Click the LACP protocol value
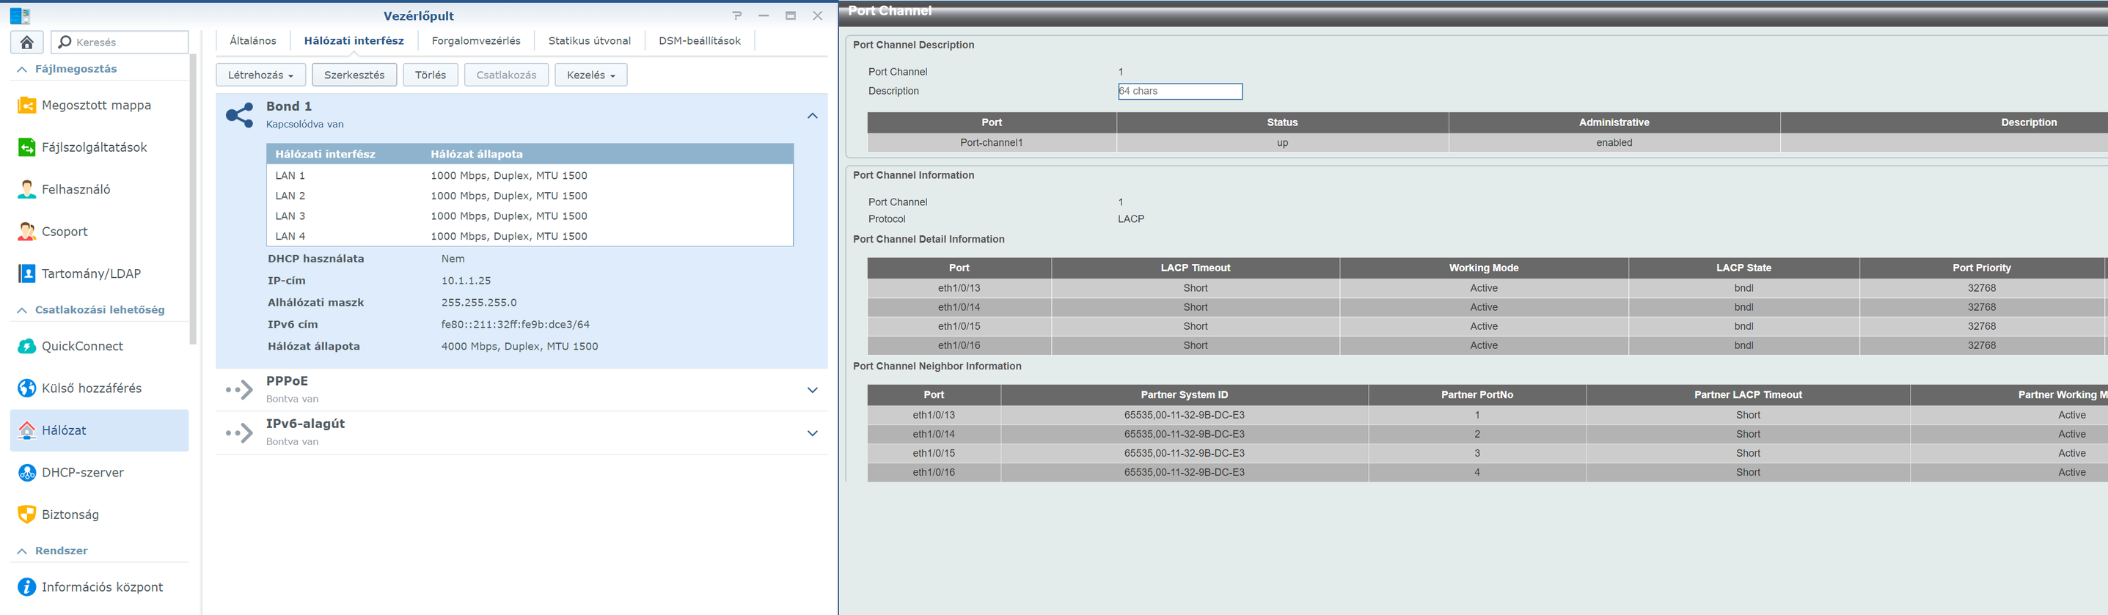The height and width of the screenshot is (615, 2108). (1131, 219)
